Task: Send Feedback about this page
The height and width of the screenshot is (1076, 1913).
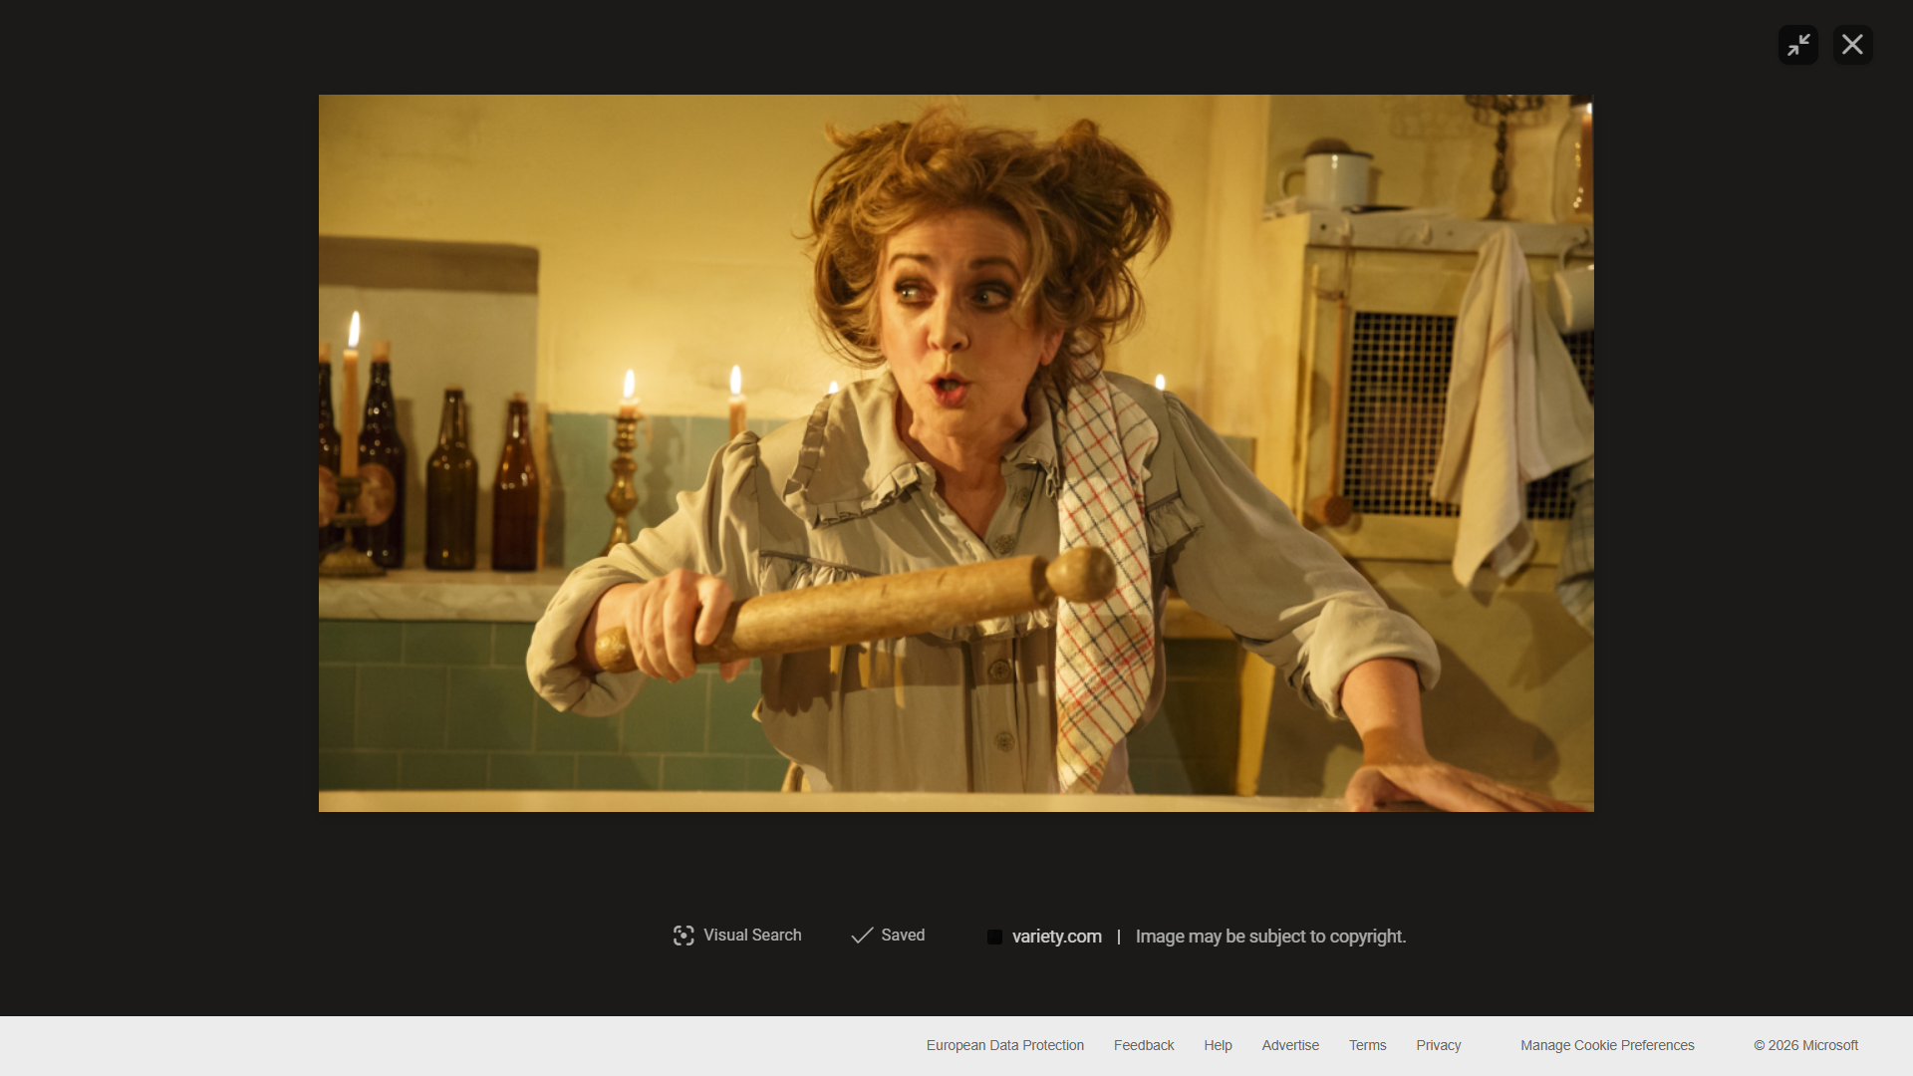Action: pyautogui.click(x=1143, y=1045)
